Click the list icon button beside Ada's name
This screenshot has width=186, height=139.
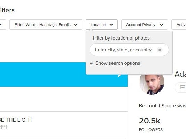click(x=182, y=87)
